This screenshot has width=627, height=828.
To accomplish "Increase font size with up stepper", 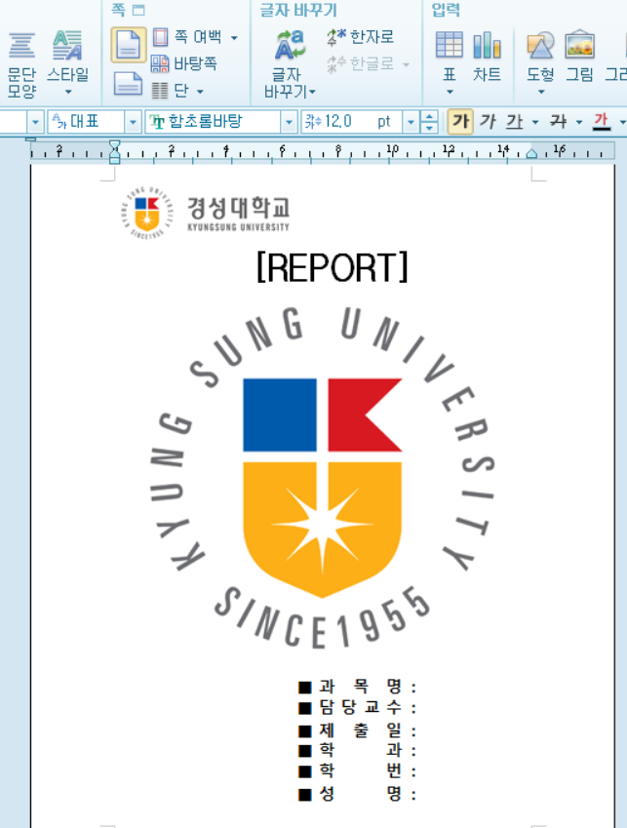I will (x=429, y=117).
